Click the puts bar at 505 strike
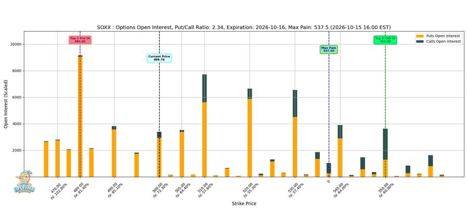This screenshot has width=468, height=208. pos(182,154)
